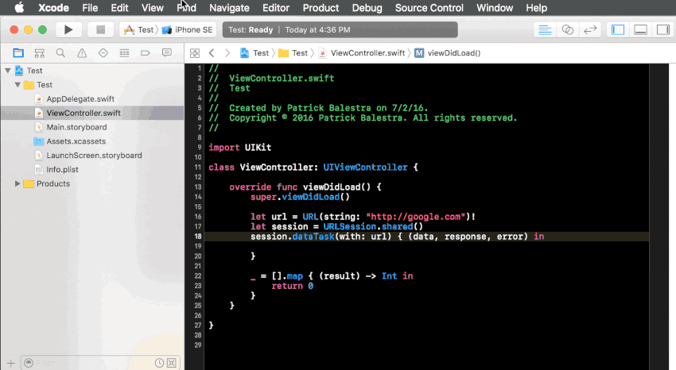Choose the iPhone SE run destination
676x370 pixels.
[188, 29]
